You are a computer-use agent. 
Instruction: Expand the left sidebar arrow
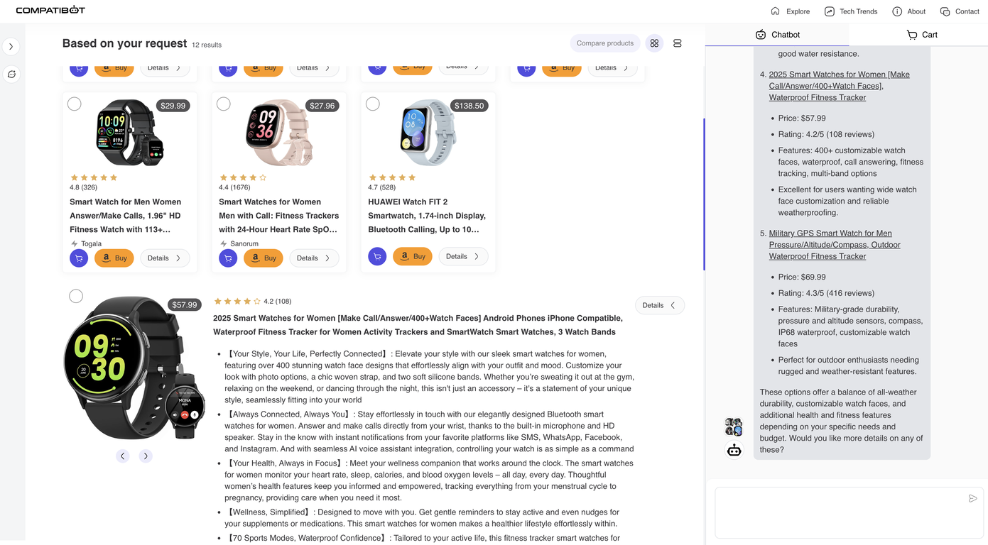click(11, 47)
